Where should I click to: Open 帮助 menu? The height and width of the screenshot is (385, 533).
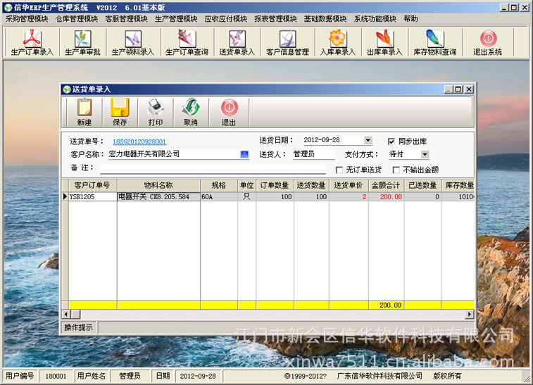pyautogui.click(x=410, y=19)
